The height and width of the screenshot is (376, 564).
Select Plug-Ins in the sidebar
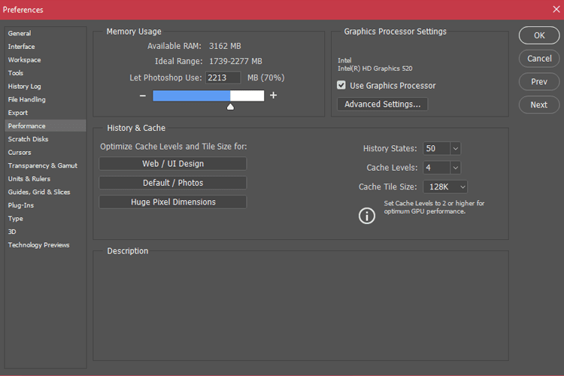[45, 205]
